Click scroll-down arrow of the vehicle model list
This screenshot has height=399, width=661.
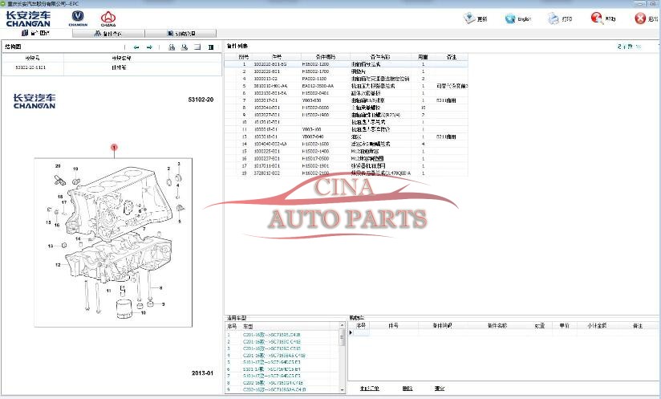pyautogui.click(x=343, y=389)
